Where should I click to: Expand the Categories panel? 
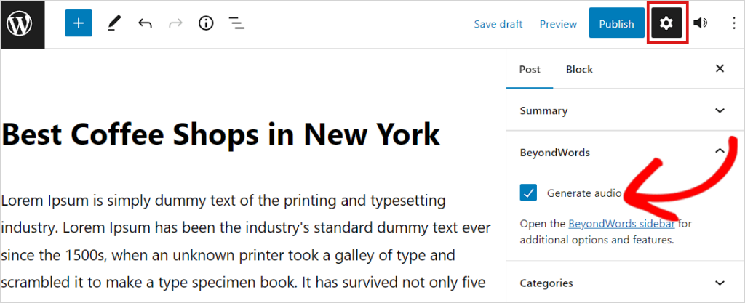click(x=720, y=283)
